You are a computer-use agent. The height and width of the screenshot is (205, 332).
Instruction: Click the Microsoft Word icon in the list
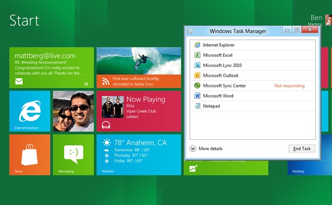pos(197,96)
